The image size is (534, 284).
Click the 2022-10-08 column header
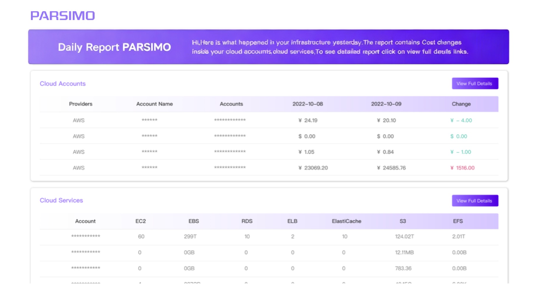click(x=308, y=104)
